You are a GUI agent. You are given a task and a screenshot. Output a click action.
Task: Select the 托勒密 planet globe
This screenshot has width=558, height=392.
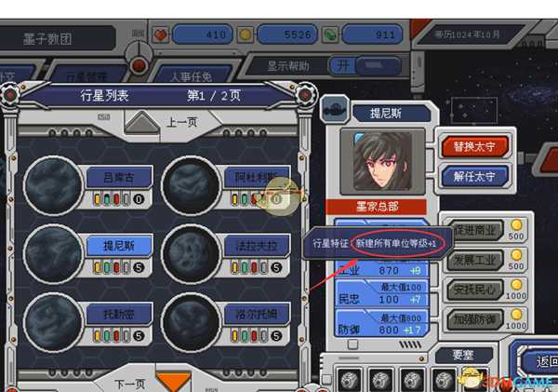click(x=53, y=322)
